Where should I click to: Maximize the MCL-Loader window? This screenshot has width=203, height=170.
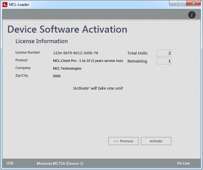(182, 3)
